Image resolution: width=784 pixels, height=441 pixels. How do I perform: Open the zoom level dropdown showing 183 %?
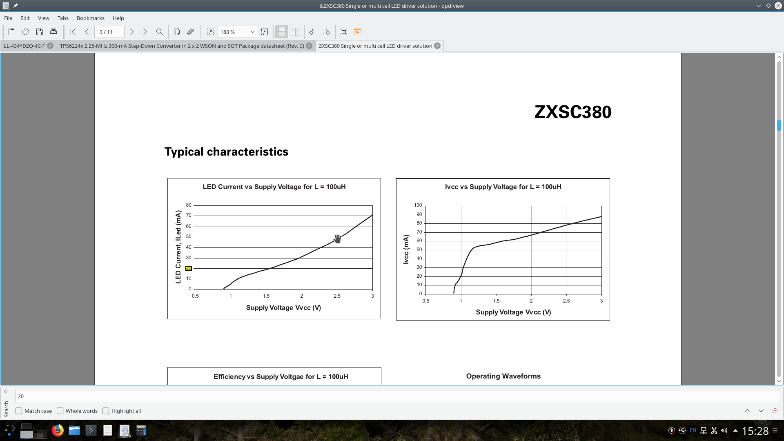click(x=237, y=32)
